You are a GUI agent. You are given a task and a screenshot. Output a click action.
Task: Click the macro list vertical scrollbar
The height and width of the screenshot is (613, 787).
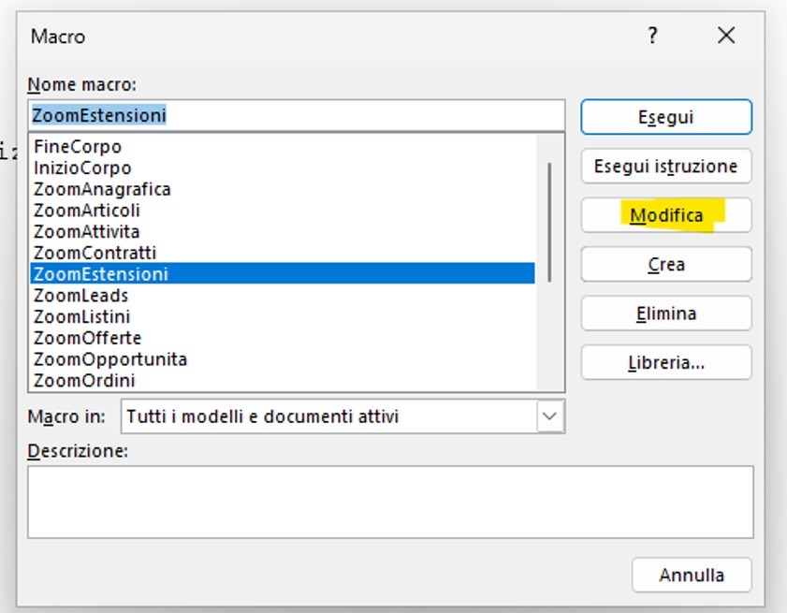(x=549, y=222)
